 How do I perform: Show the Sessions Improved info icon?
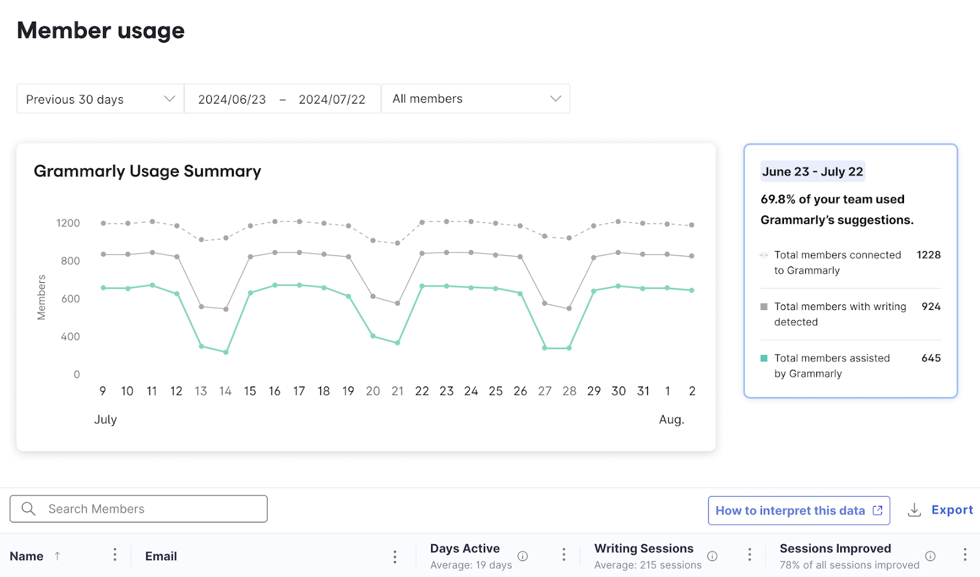pyautogui.click(x=930, y=556)
